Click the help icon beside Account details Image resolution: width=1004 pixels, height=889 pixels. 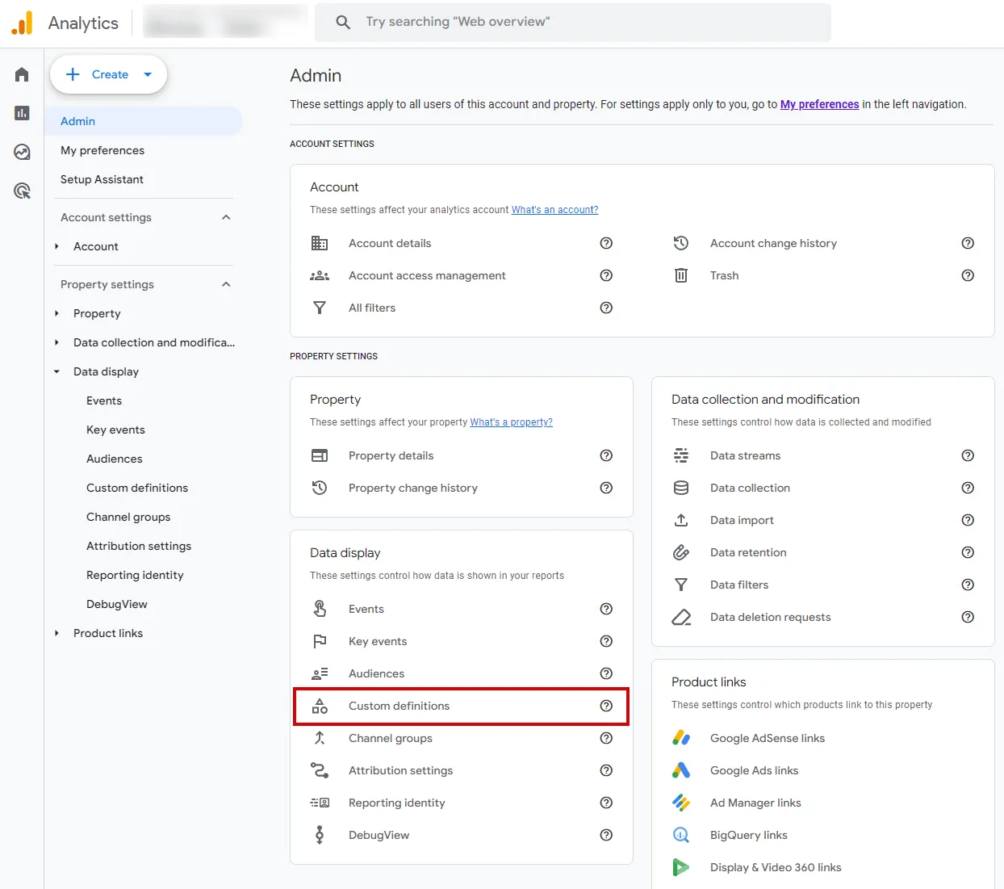(606, 243)
